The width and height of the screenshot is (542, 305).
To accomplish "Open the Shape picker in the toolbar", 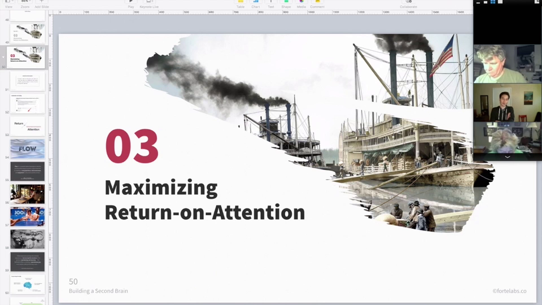I will [286, 3].
